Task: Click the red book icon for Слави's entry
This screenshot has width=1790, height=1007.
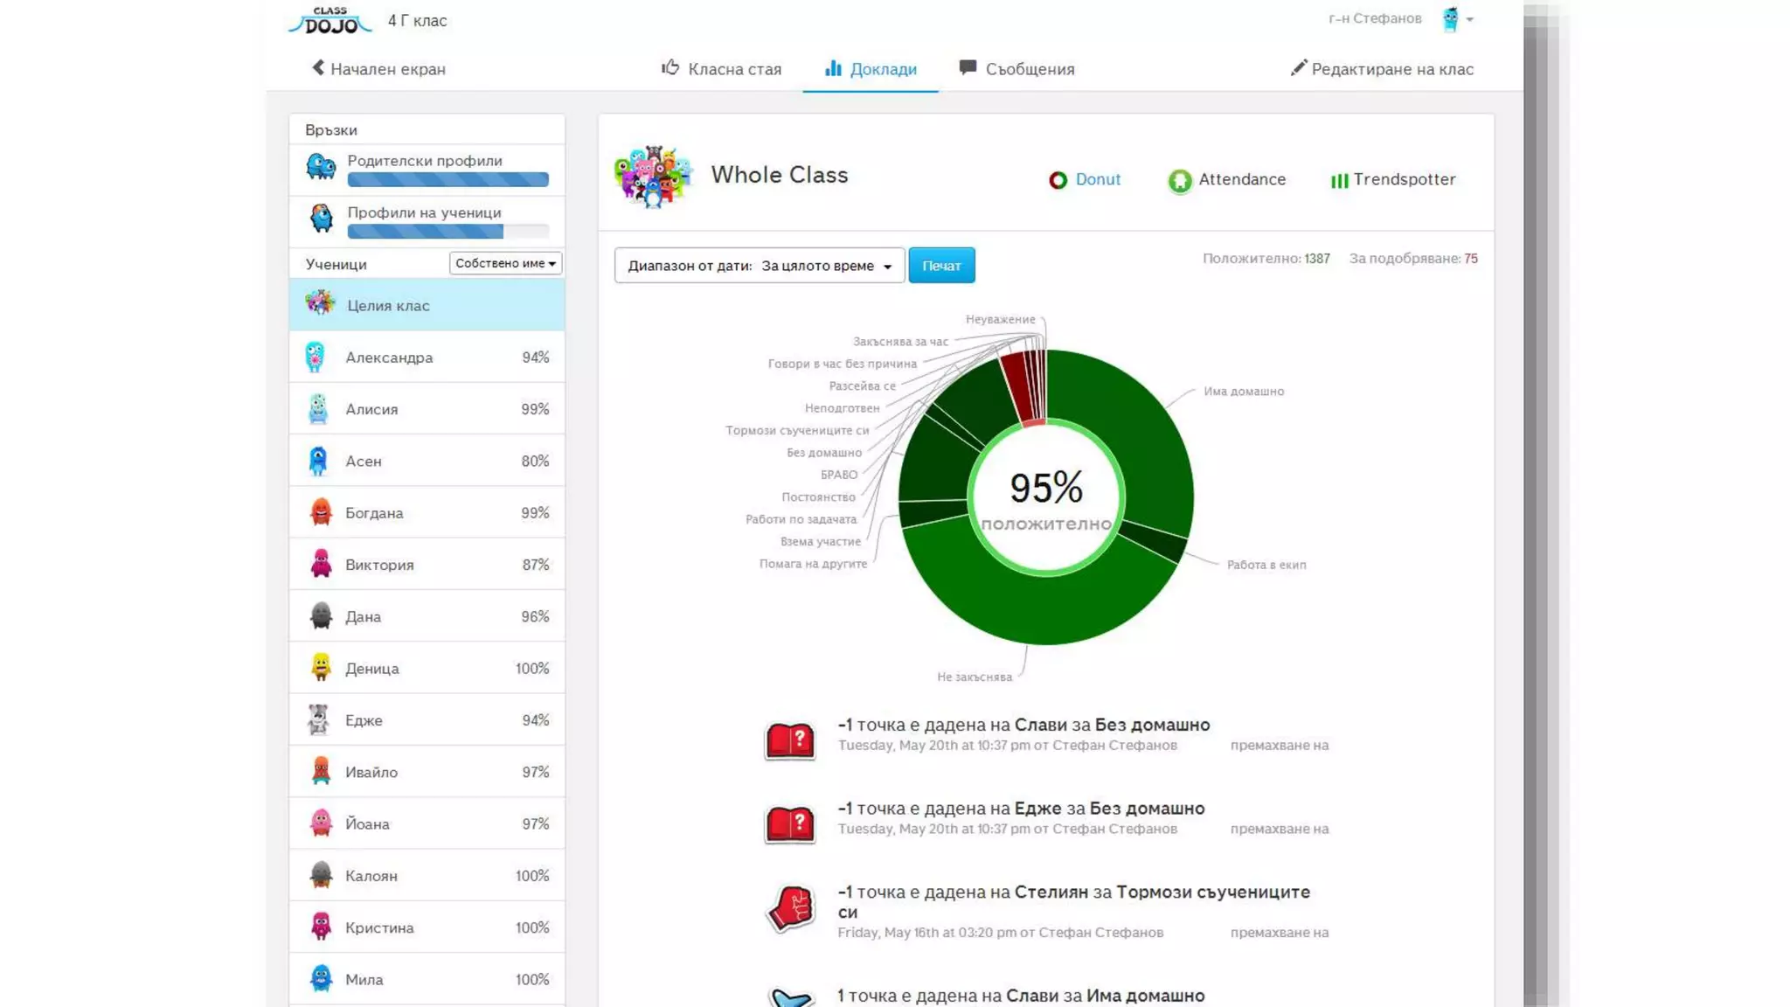Action: (x=789, y=740)
